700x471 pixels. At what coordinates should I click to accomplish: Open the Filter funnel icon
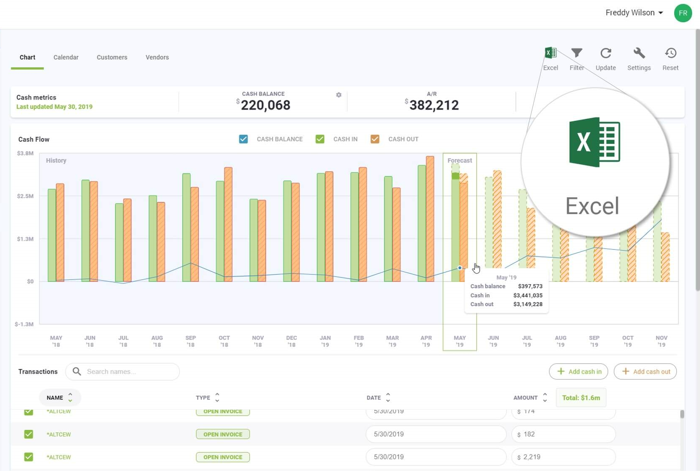tap(576, 53)
